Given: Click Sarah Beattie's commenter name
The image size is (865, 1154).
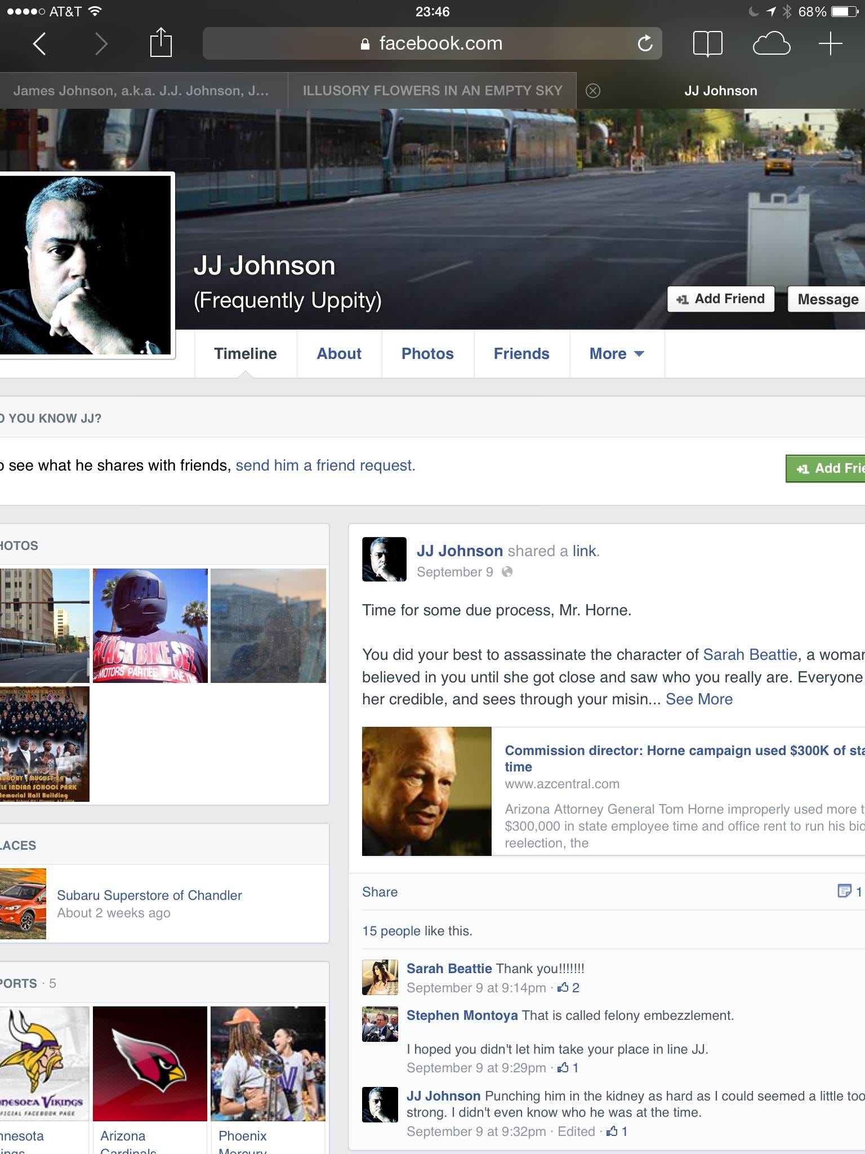Looking at the screenshot, I should click(449, 969).
